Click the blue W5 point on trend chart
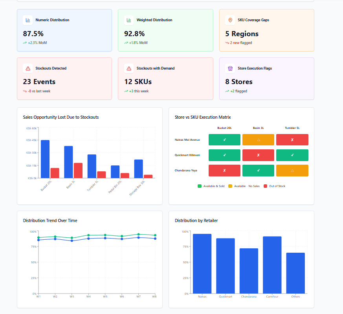This screenshot has width=343, height=314. pos(105,238)
